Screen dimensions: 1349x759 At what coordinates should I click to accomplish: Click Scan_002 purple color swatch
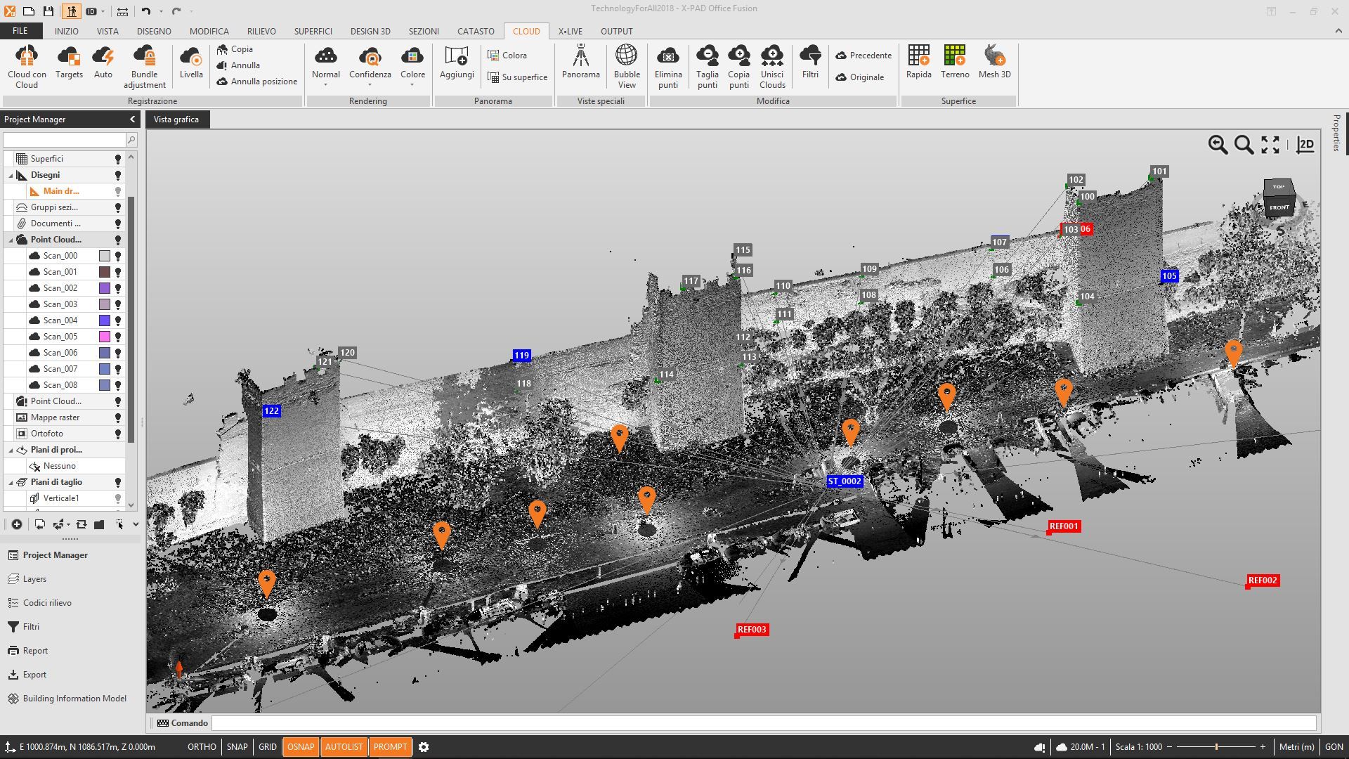point(104,288)
